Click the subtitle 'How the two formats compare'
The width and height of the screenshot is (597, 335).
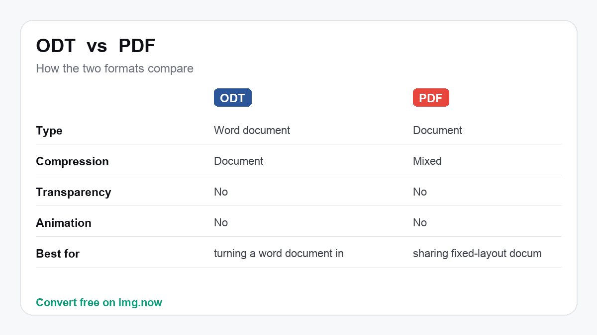[114, 68]
